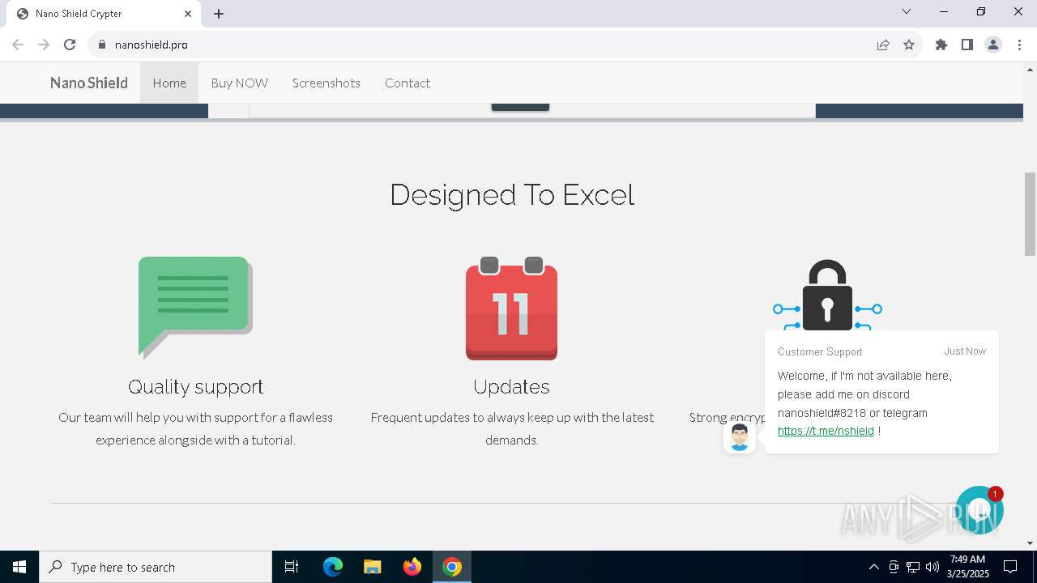Click the black padlock encryption icon
1037x583 pixels.
pos(827,295)
